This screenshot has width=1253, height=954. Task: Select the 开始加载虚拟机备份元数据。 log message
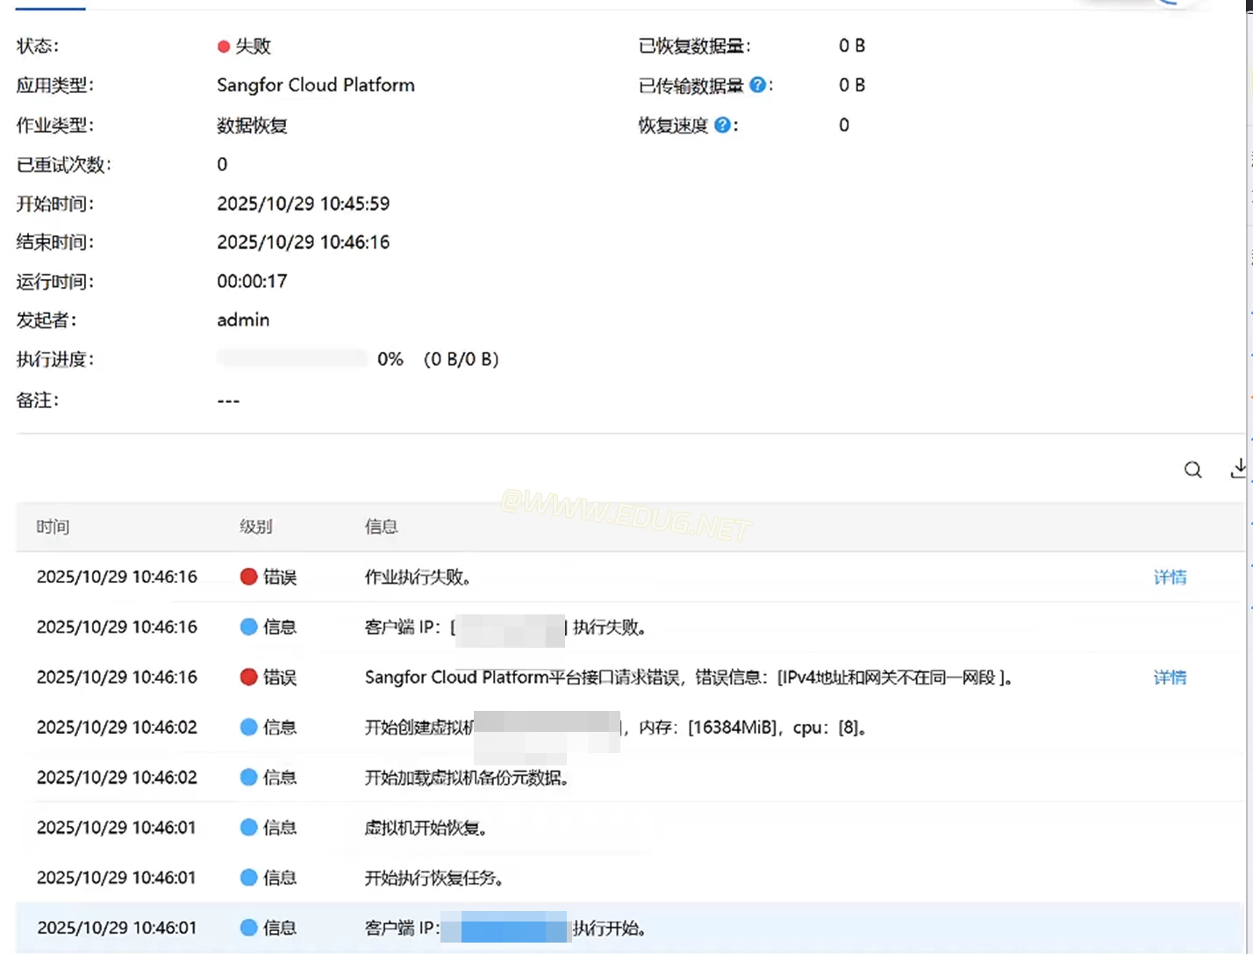point(468,777)
